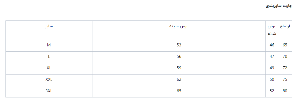Pick the 3XL size cell
Image resolution: width=297 pixels, height=101 pixels.
pos(49,91)
